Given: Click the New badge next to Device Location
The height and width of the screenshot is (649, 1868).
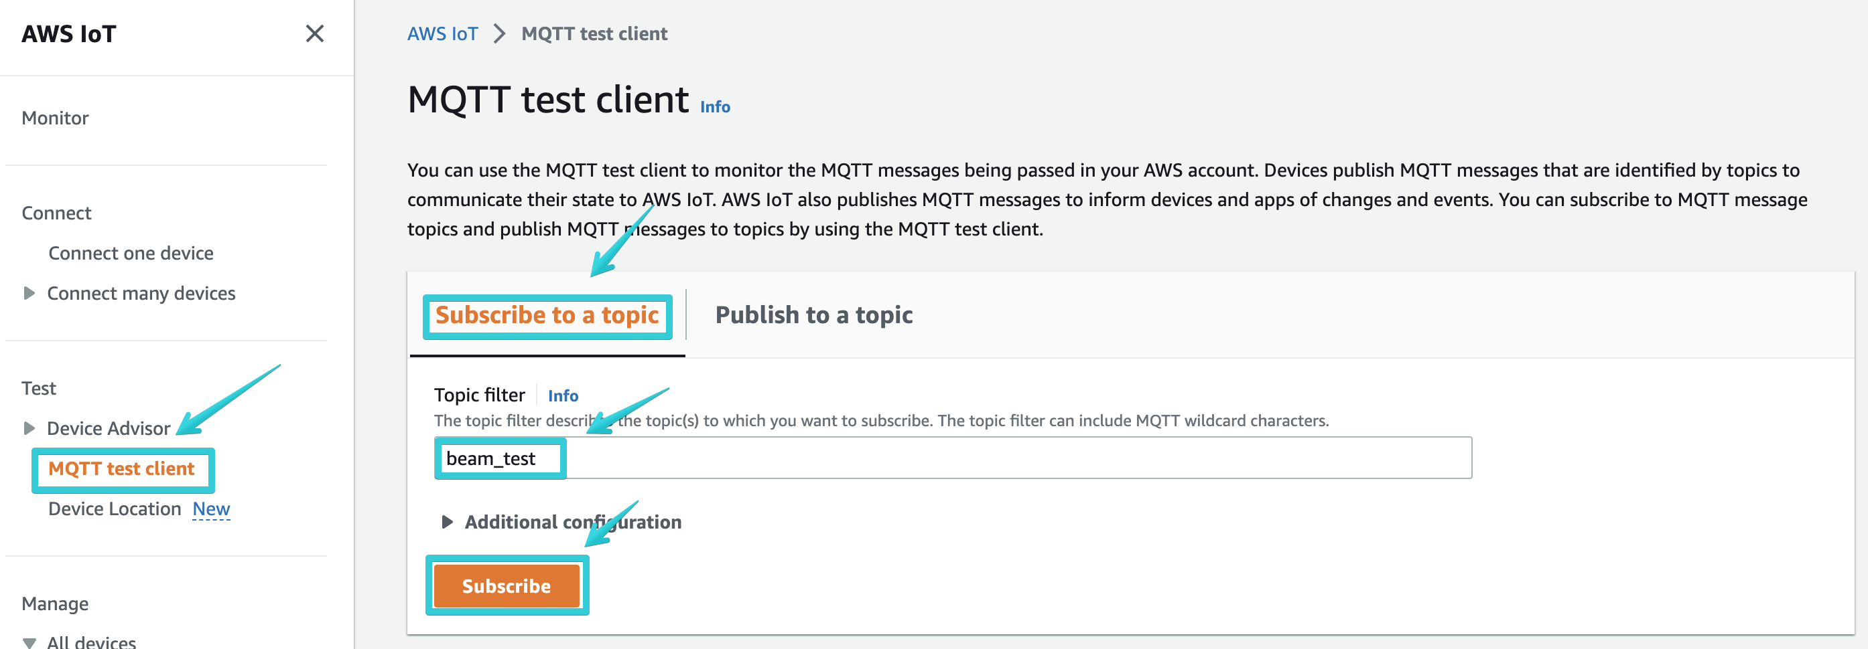Looking at the screenshot, I should point(210,508).
